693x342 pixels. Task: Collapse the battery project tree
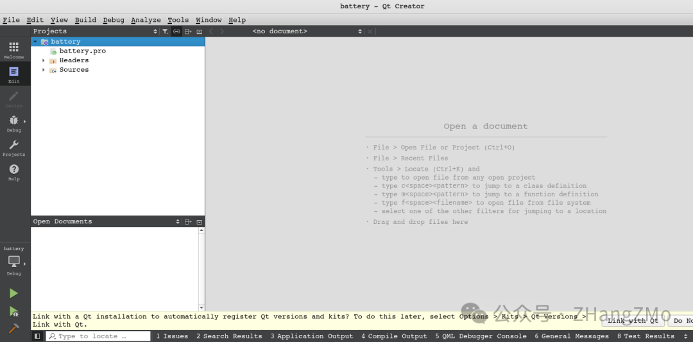(x=35, y=42)
